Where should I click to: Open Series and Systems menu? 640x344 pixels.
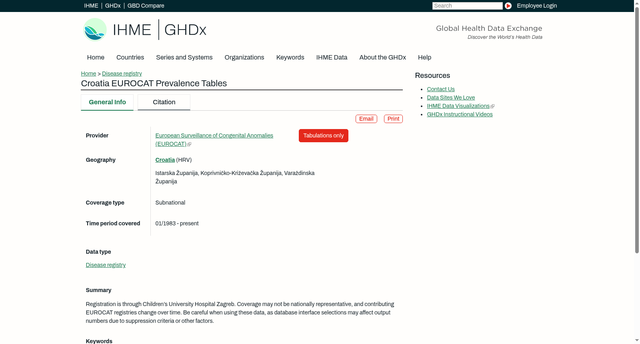(184, 58)
